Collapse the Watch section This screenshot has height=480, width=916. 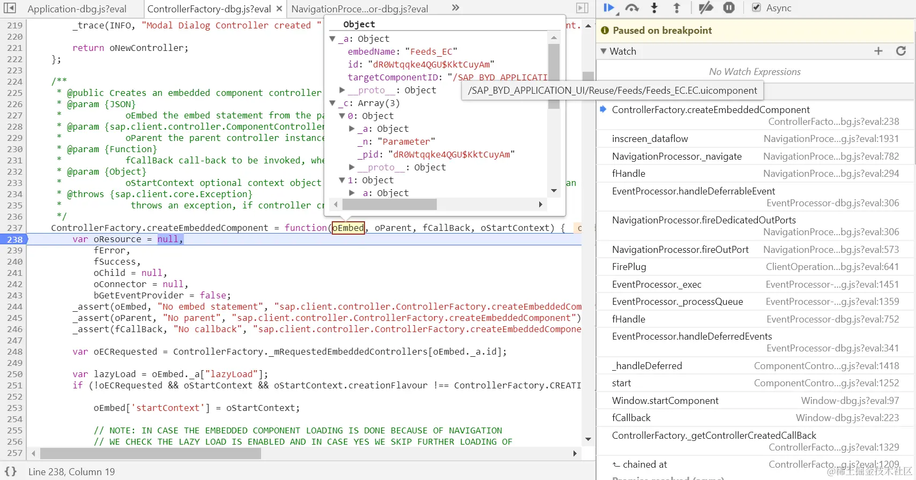[x=604, y=51]
